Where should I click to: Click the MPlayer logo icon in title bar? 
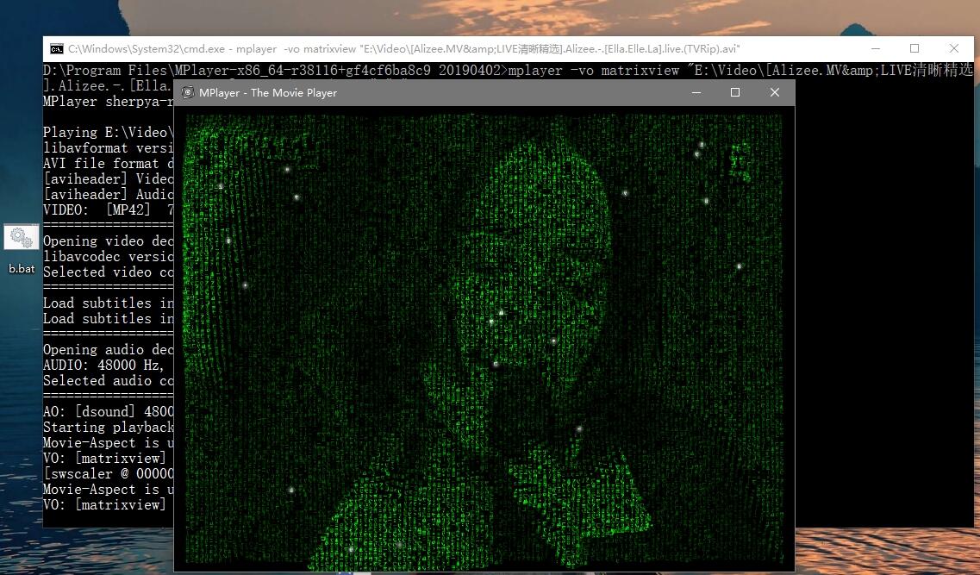tap(188, 92)
